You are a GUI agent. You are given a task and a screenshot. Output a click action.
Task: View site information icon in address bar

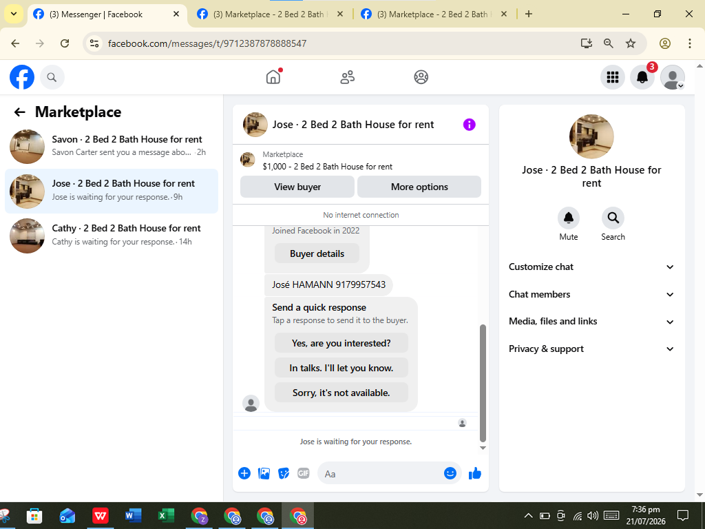[x=94, y=43]
